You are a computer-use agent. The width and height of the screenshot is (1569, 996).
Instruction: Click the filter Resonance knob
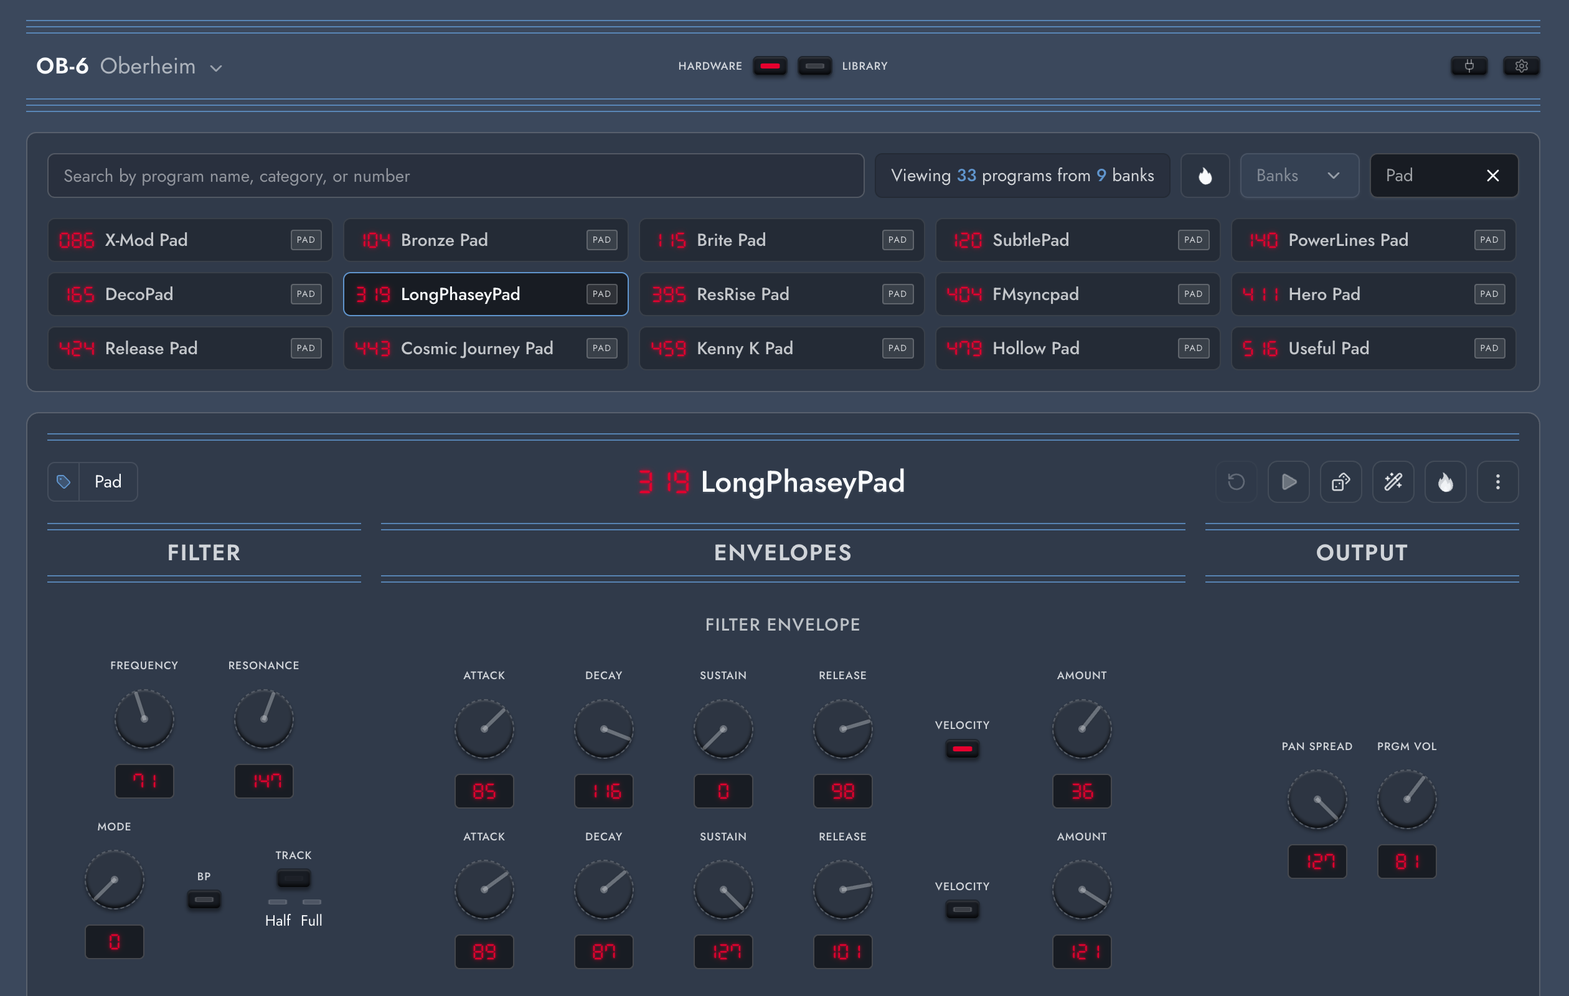[263, 718]
